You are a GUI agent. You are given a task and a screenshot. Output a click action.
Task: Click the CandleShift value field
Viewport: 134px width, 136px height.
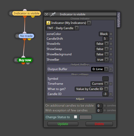pyautogui.click(x=106, y=39)
